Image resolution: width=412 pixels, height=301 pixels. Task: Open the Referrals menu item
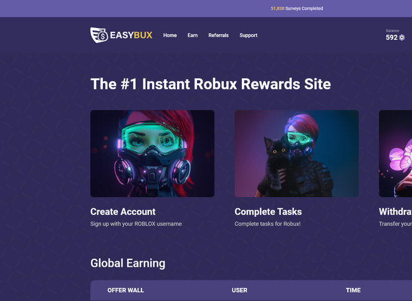click(218, 35)
